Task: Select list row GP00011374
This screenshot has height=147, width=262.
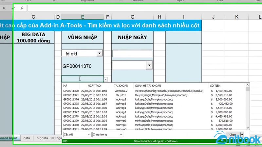Action: click(154, 100)
